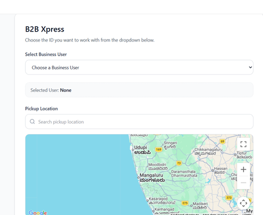Click highway 373 shield marker

229,198
